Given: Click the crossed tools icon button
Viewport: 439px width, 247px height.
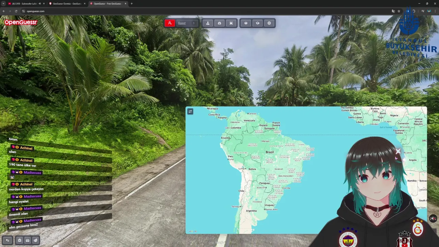Looking at the screenshot, I should click(x=231, y=23).
